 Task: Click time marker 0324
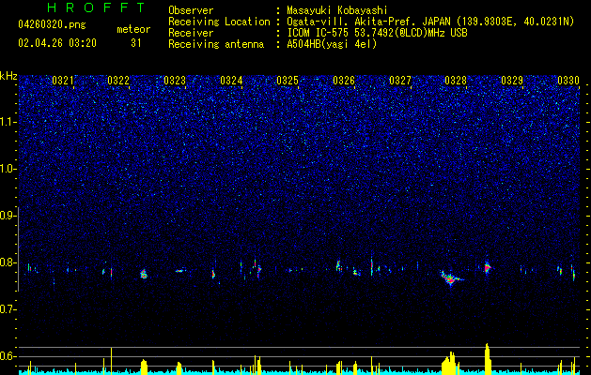(x=231, y=81)
